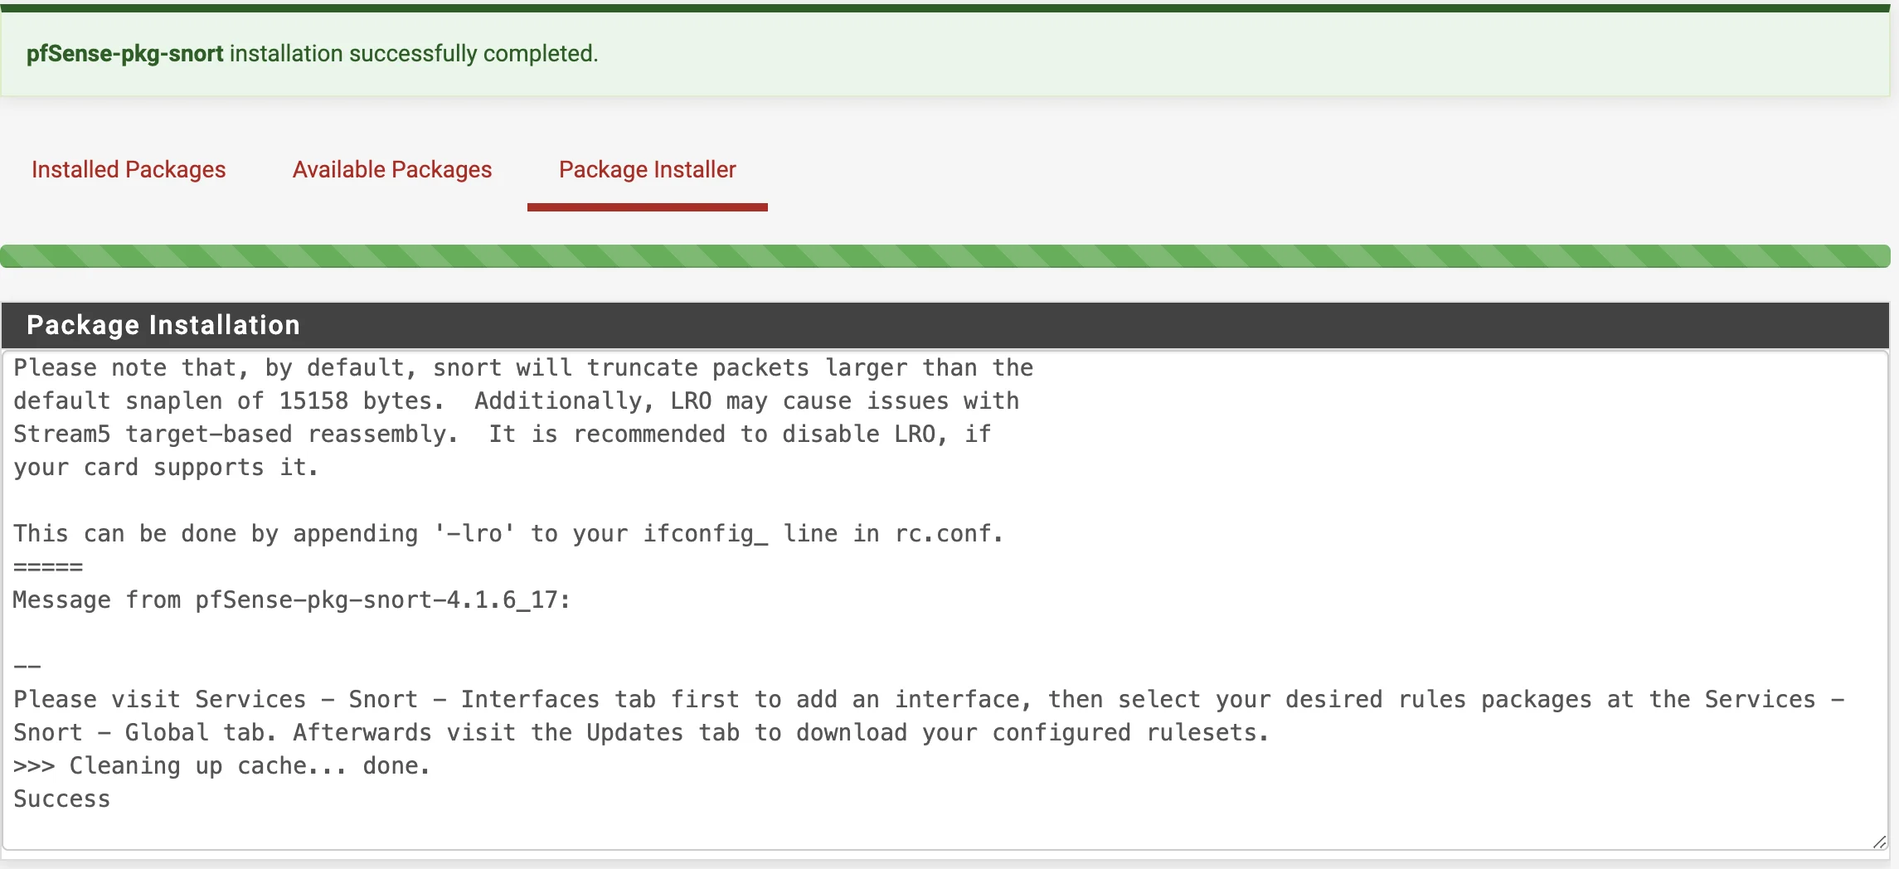Switch to Available Packages tab
The image size is (1899, 869).
[x=392, y=169]
